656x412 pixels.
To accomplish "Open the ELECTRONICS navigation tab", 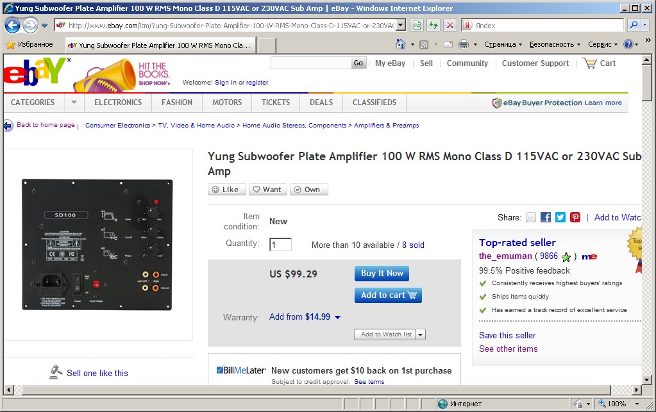I will point(118,103).
